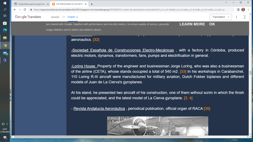Viewport: 253px width, 142px height.
Task: Open the taskbar clock and date
Action: pos(5,131)
